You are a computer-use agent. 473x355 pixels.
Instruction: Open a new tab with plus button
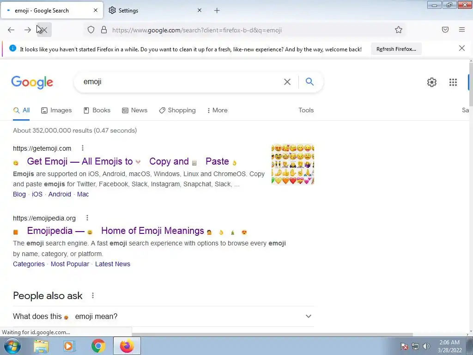(217, 11)
